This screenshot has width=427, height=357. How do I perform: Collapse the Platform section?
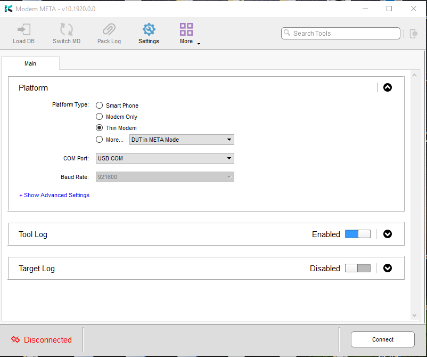(388, 87)
